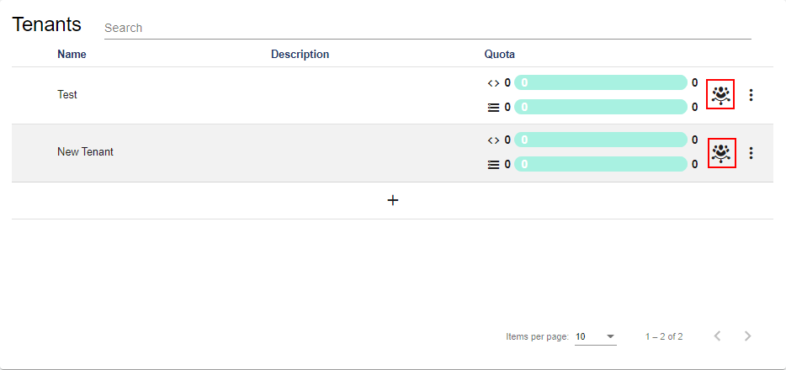Open tenant members icon for Test row
The width and height of the screenshot is (786, 370).
(x=720, y=94)
